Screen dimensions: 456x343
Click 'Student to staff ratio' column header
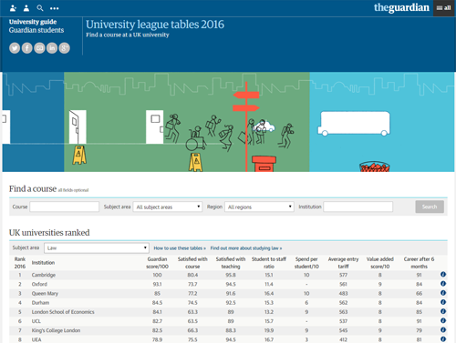269,263
